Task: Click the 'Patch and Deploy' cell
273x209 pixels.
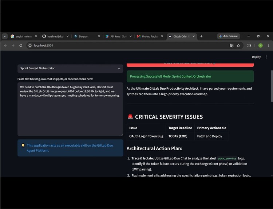Action: [211, 136]
